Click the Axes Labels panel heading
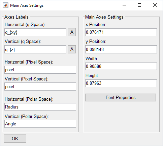The height and width of the screenshot is (146, 163). coord(17,17)
